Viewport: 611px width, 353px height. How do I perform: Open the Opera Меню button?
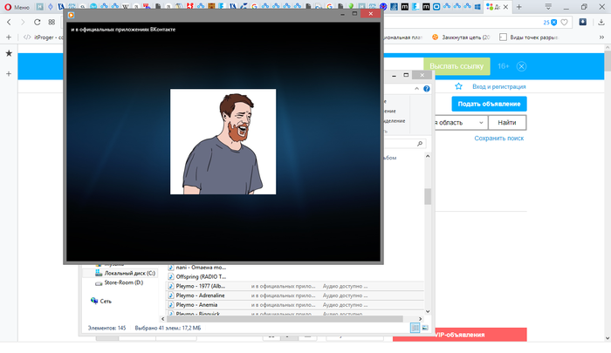(x=17, y=7)
